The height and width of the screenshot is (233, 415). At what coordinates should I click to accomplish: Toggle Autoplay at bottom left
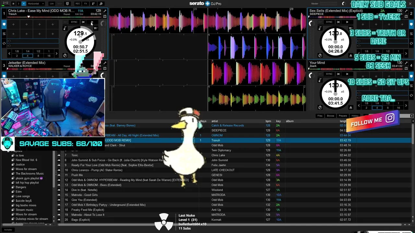click(8, 229)
